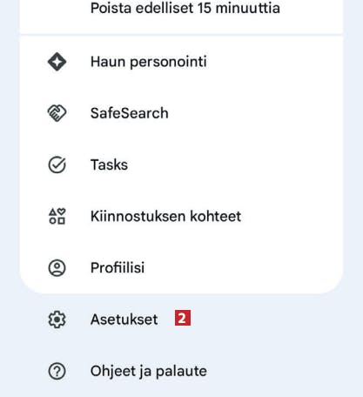Click the word personointi in the menu
The height and width of the screenshot is (397, 363).
168,63
